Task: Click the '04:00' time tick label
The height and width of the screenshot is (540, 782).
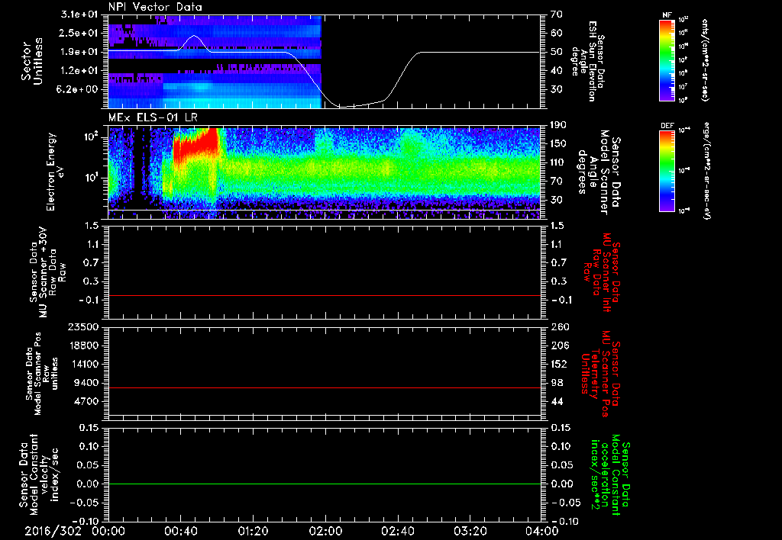Action: pyautogui.click(x=542, y=531)
